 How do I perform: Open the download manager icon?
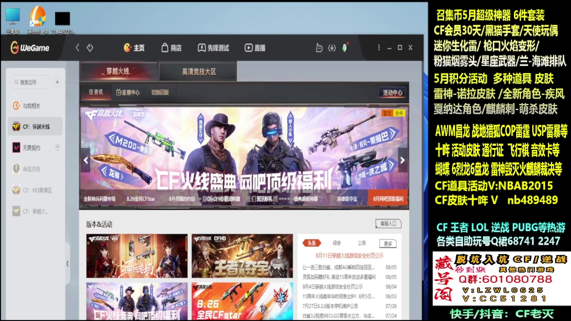(x=331, y=48)
